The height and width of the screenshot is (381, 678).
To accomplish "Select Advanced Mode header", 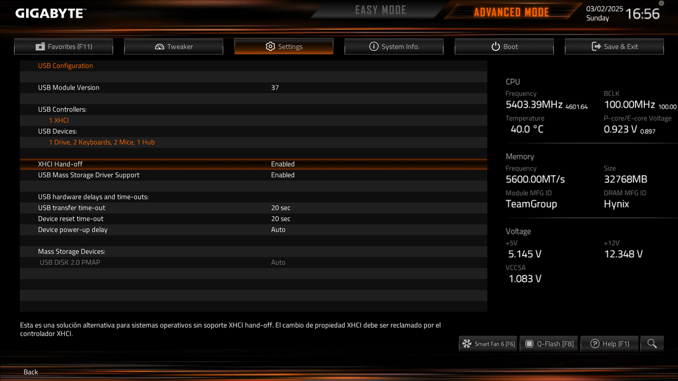I will point(511,12).
